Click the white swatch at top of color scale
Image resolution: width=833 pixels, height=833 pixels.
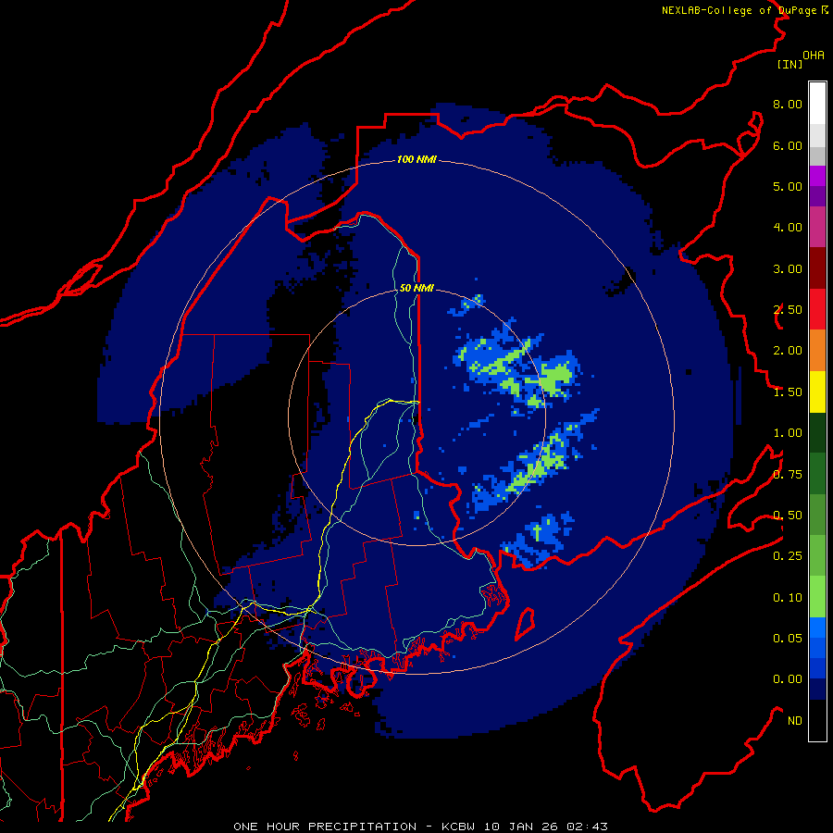pyautogui.click(x=817, y=104)
